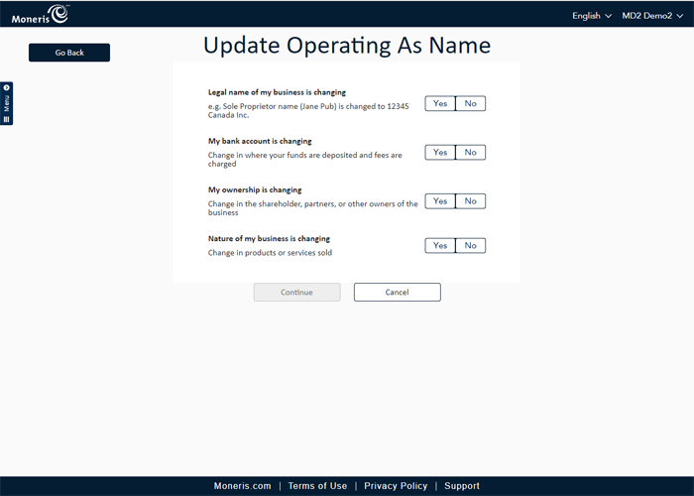Click 'Change in where your funds are deposited' text
Image resolution: width=694 pixels, height=496 pixels.
coord(305,159)
